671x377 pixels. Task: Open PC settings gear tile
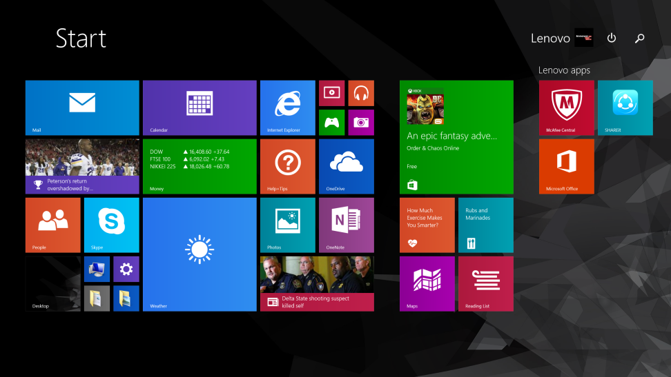(x=126, y=269)
